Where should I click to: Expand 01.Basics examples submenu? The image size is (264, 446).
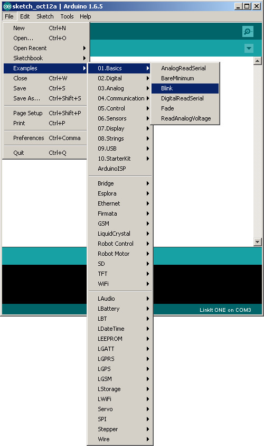tap(119, 68)
